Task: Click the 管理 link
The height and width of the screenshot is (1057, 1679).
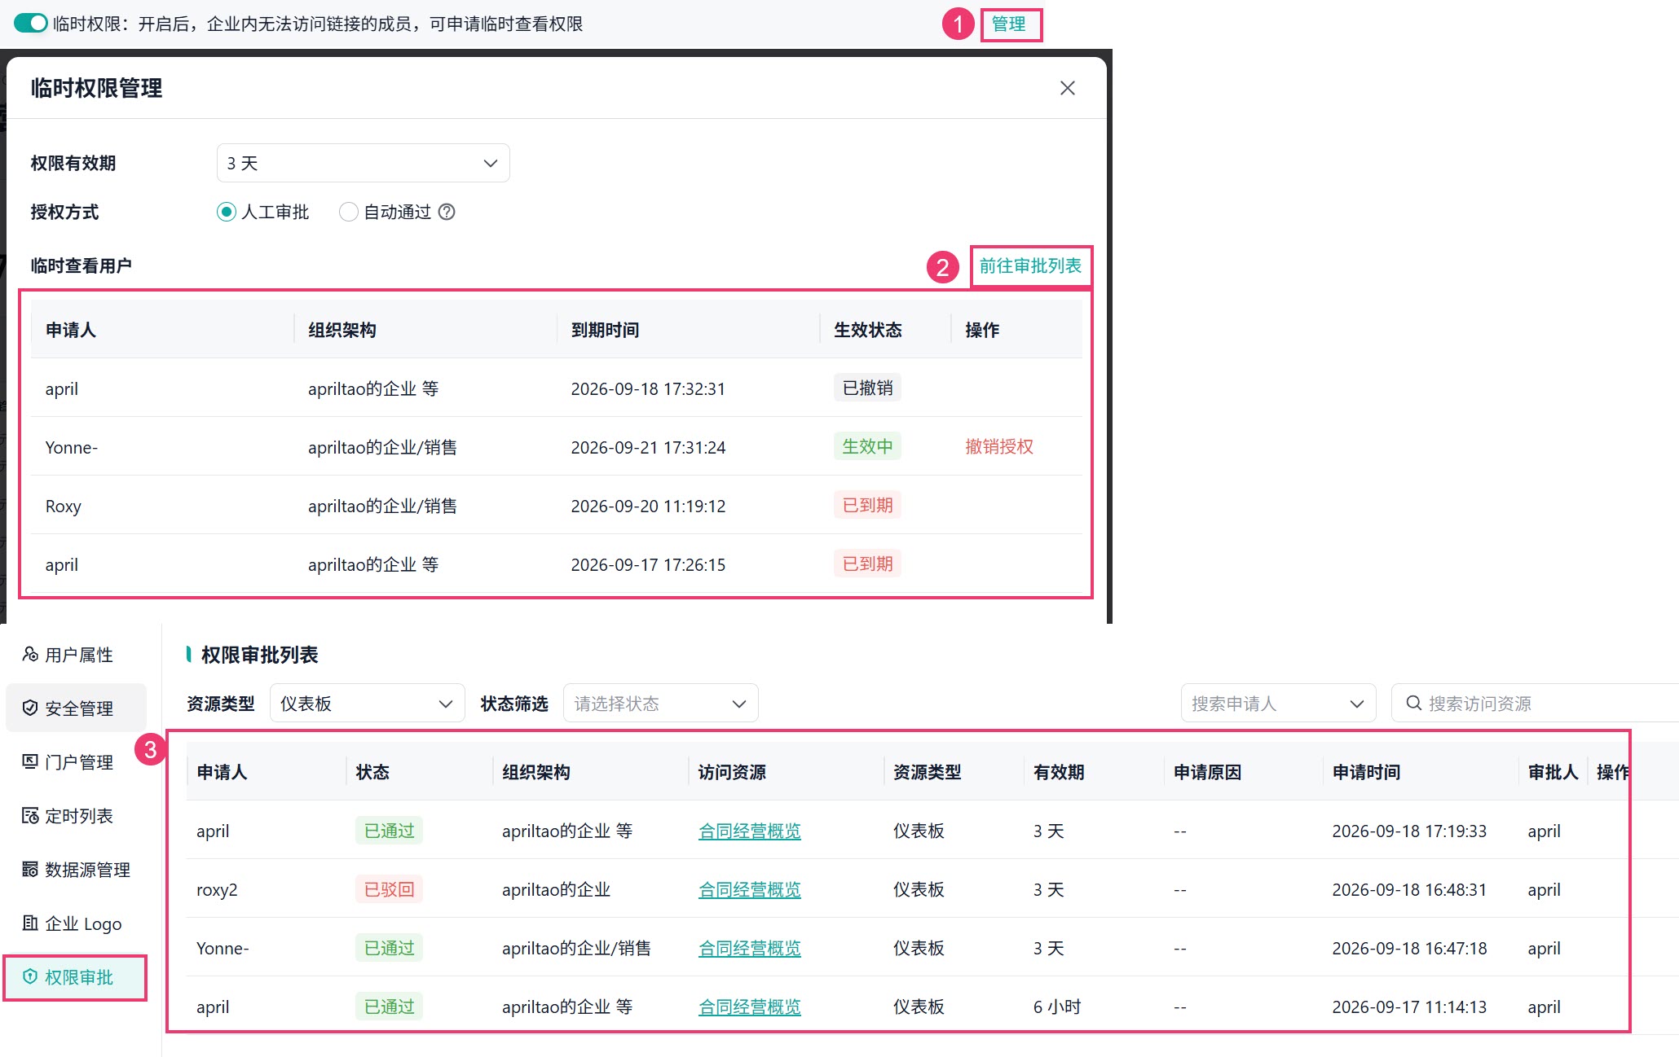Action: (1008, 24)
